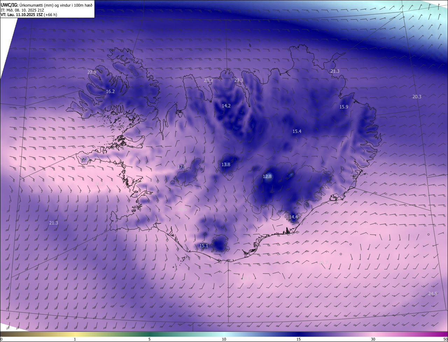
Task: Click the 21.3 value on the northeast coast
Action: [335, 71]
